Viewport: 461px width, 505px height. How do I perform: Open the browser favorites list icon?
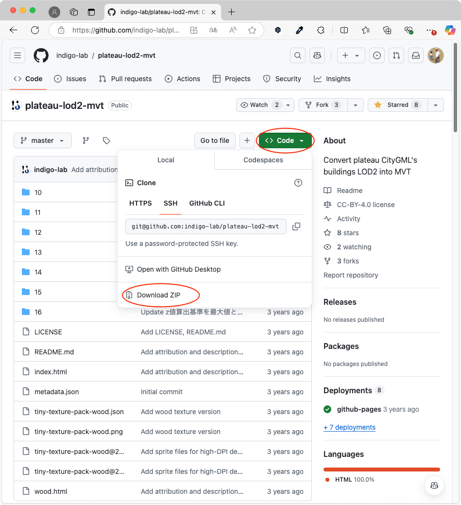(x=365, y=30)
